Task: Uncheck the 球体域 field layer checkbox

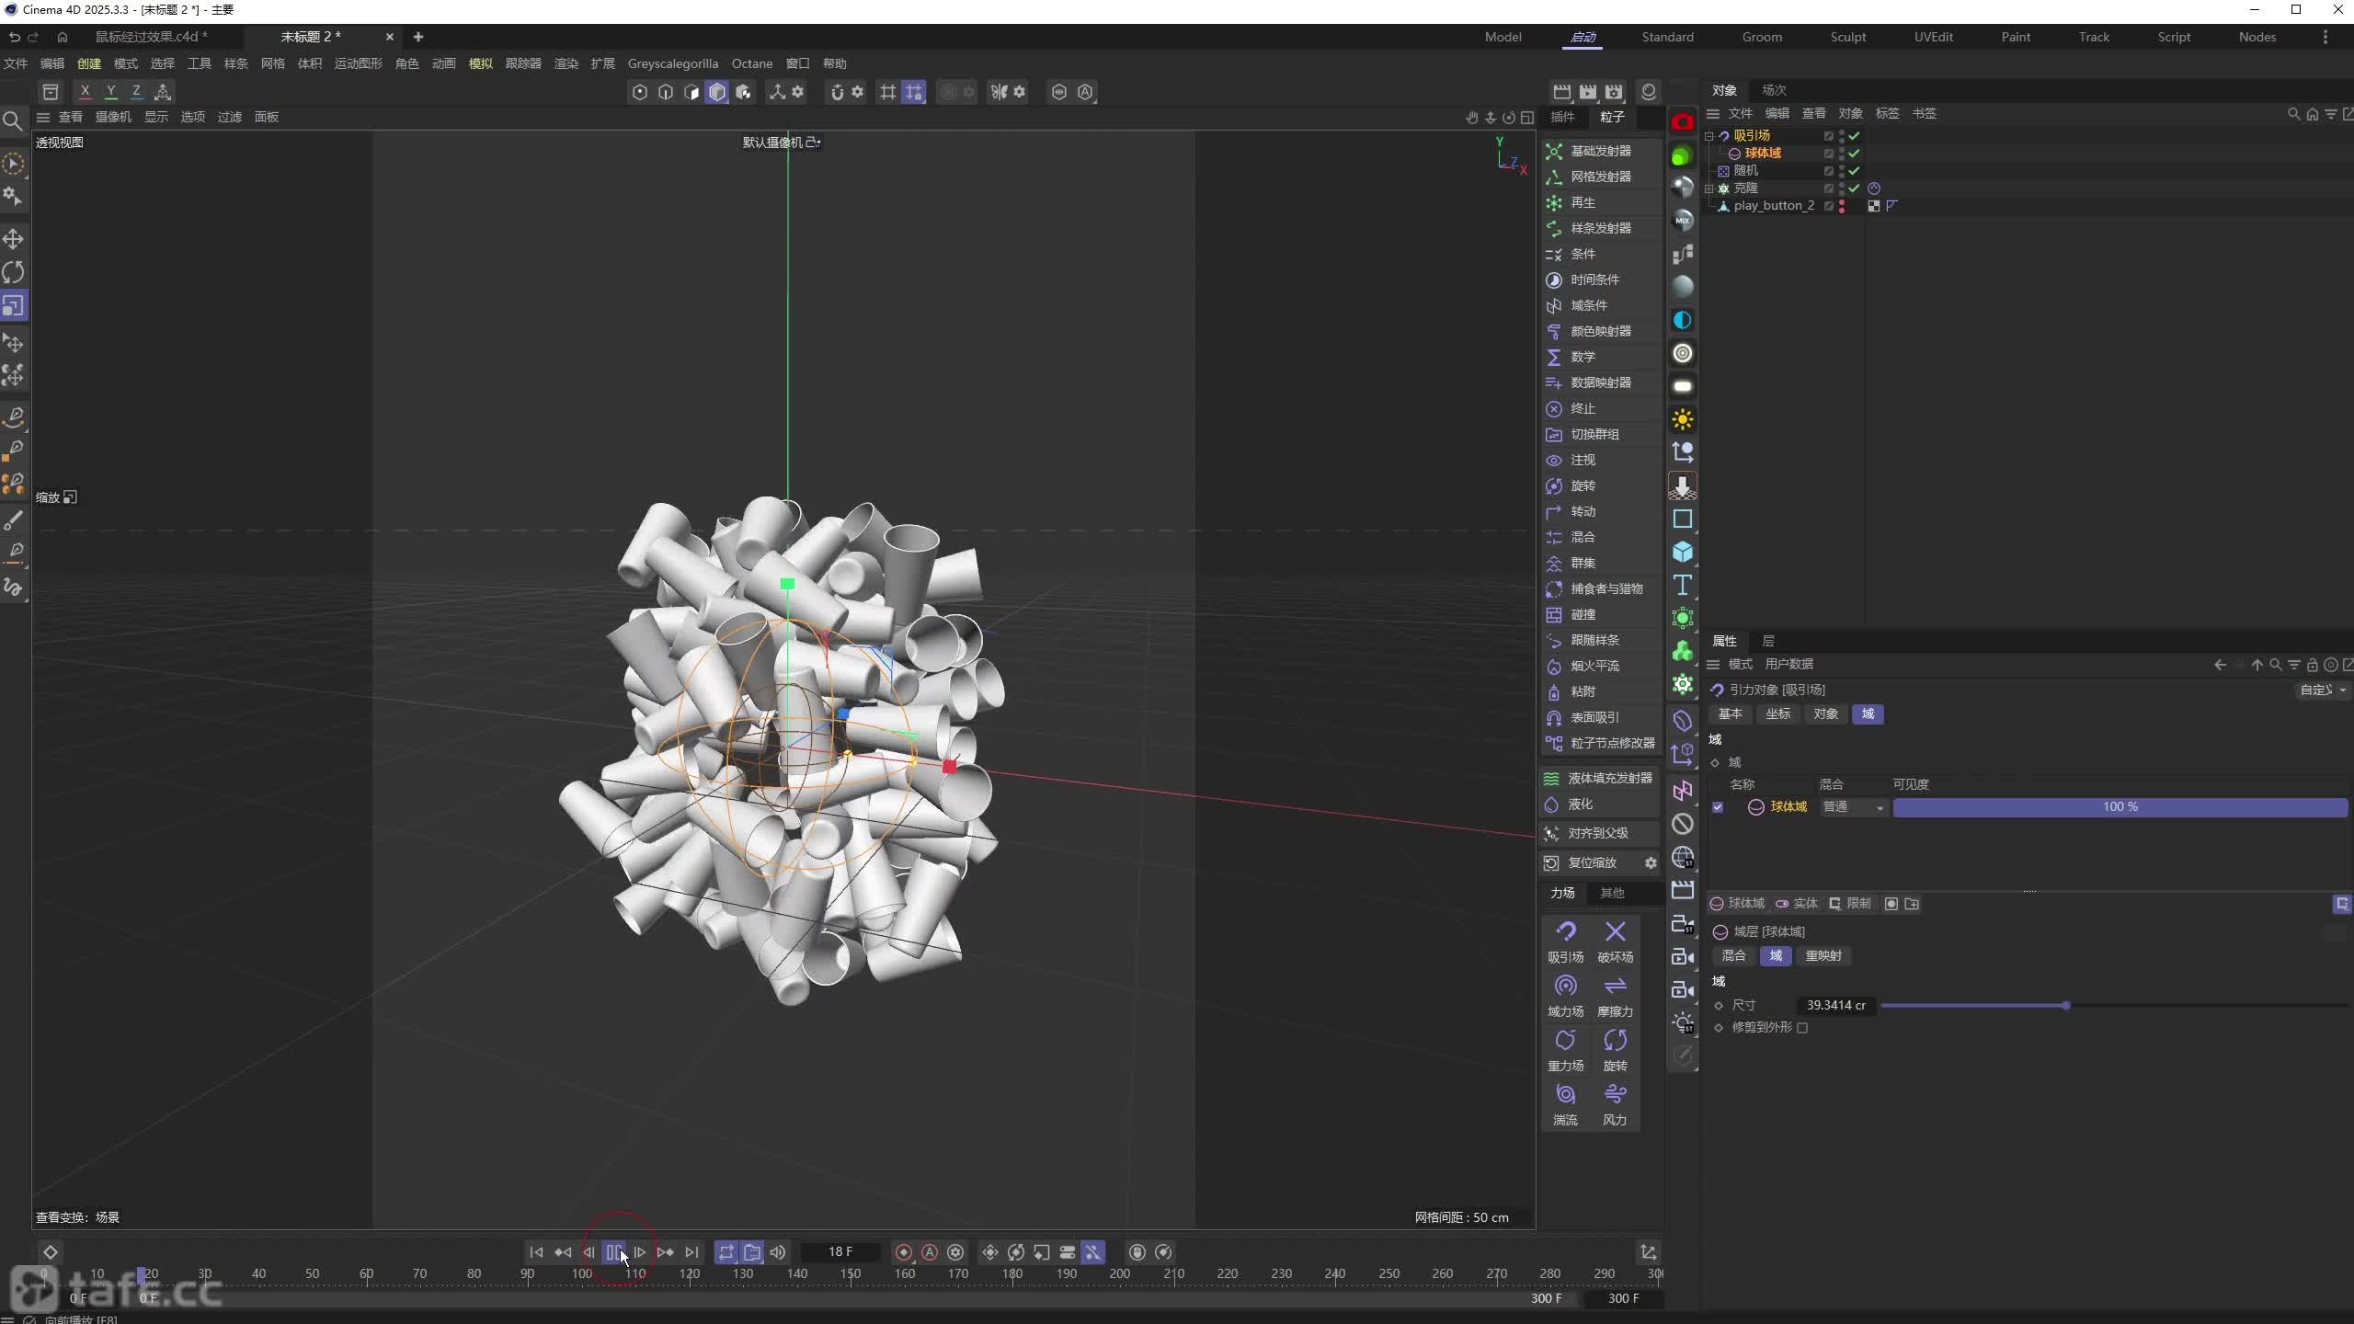Action: pos(1718,807)
